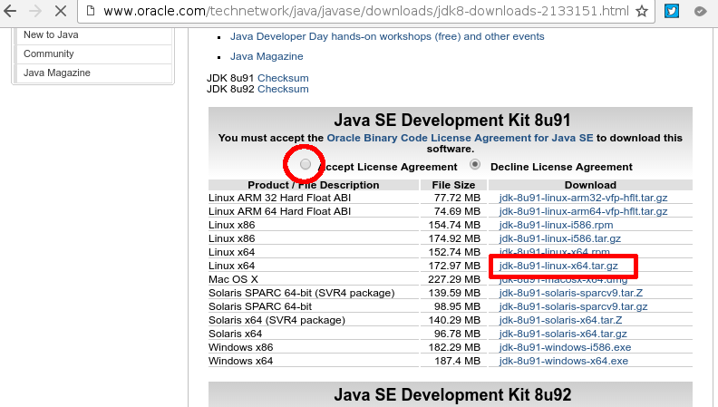This screenshot has height=407, width=718.
Task: Open Java Developer Day workshops link
Action: coord(387,36)
